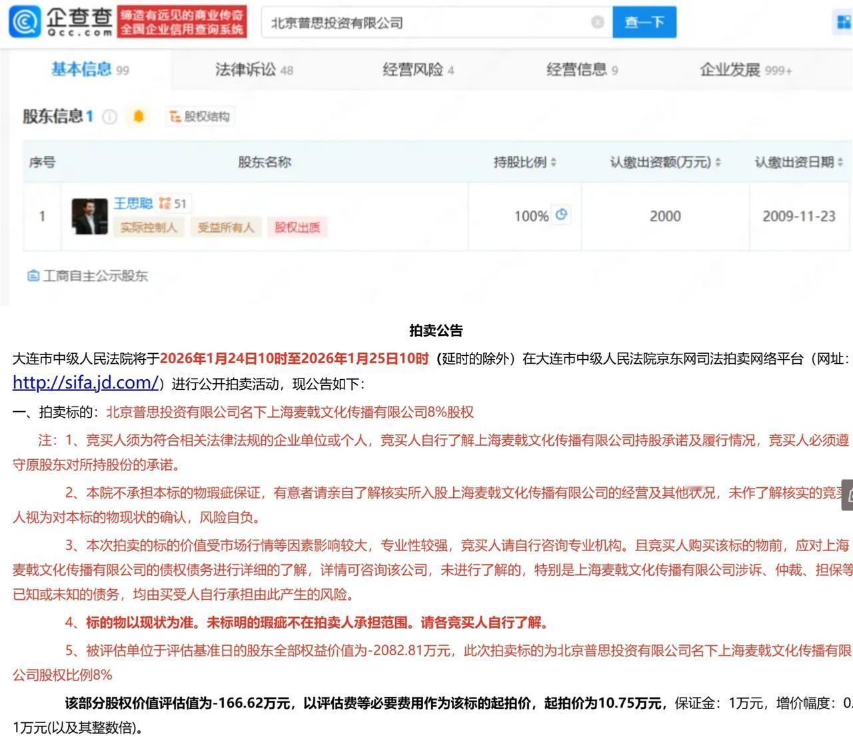This screenshot has width=853, height=737.
Task: Click the 工商自主公示股东 label
Action: tap(95, 275)
